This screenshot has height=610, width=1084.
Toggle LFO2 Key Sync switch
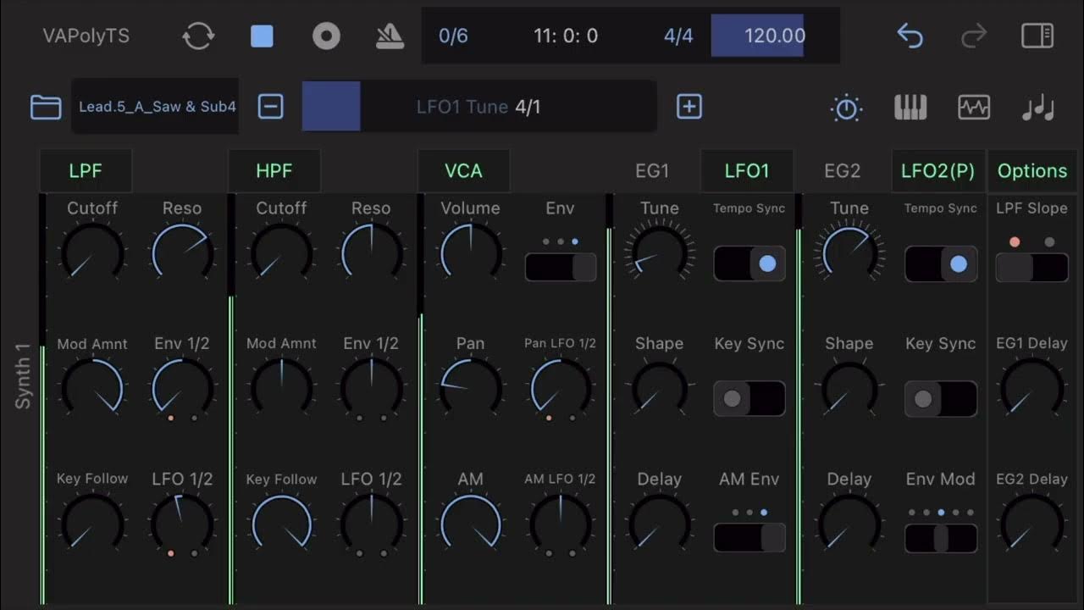[x=941, y=398]
